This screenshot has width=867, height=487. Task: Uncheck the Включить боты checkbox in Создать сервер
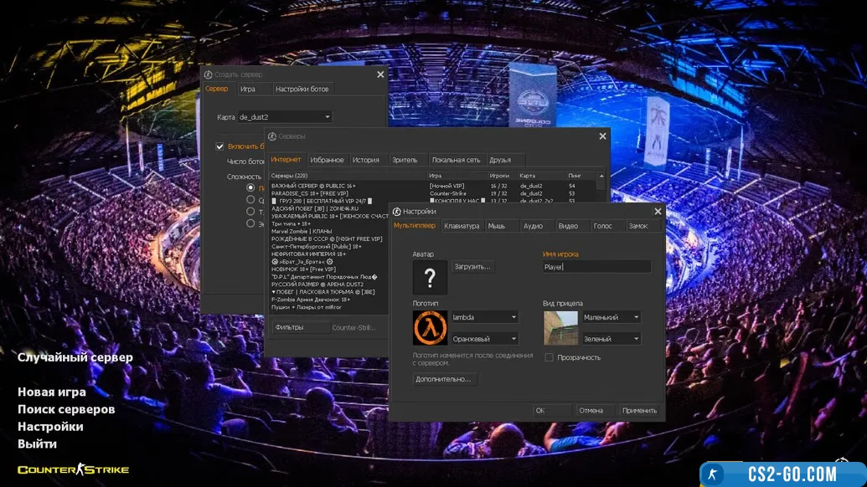point(219,146)
